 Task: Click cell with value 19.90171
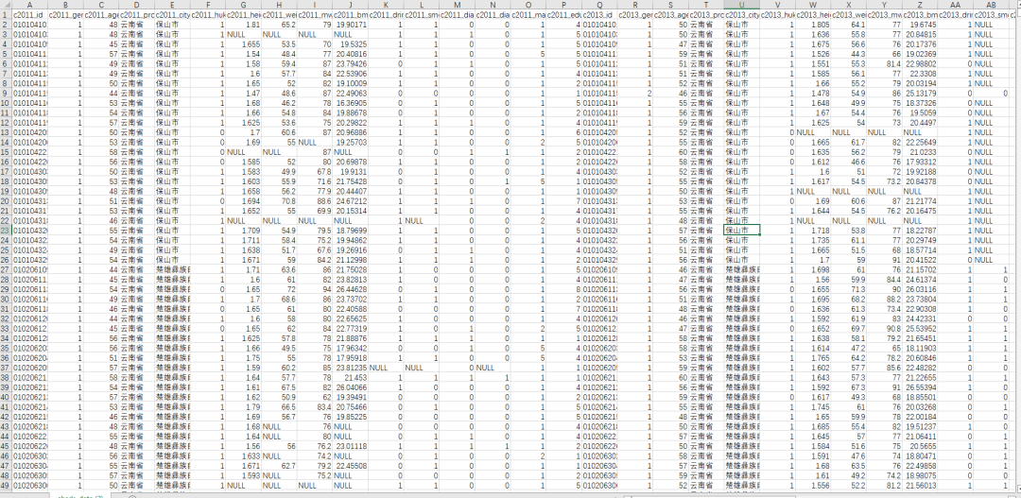(351, 24)
